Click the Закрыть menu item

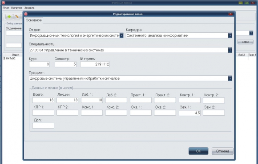29,8
